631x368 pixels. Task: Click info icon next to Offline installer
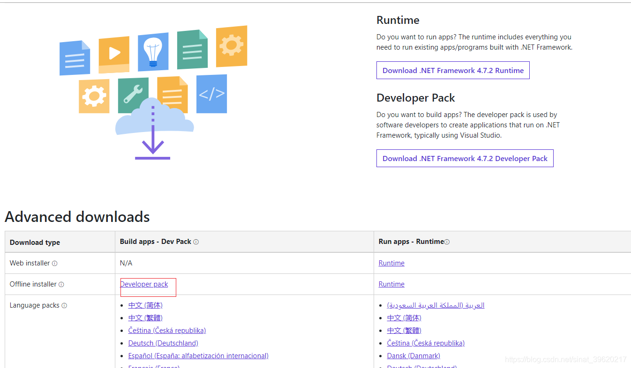point(61,285)
